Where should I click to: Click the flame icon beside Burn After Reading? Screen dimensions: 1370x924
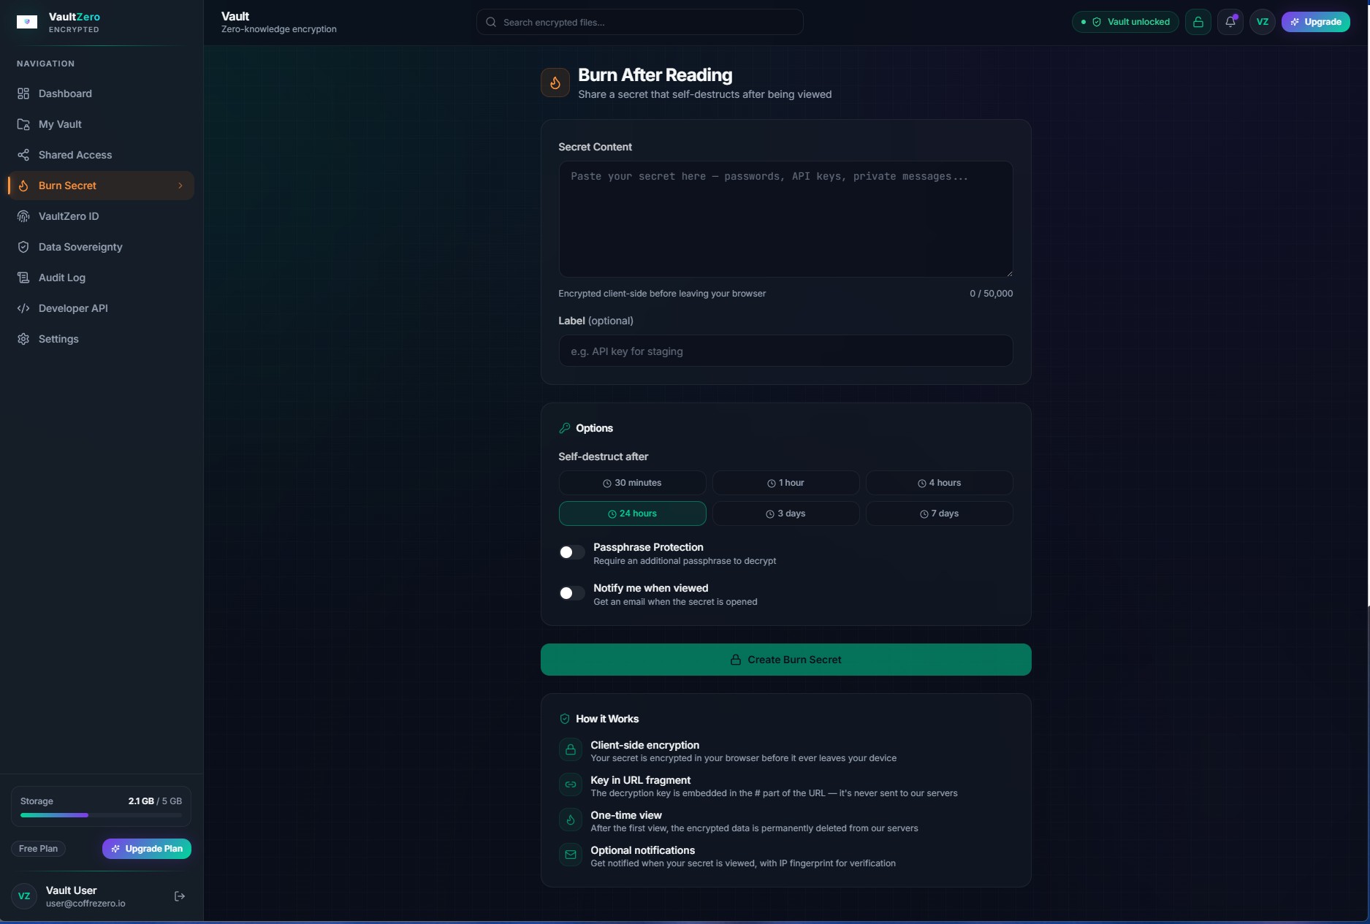[x=555, y=83]
